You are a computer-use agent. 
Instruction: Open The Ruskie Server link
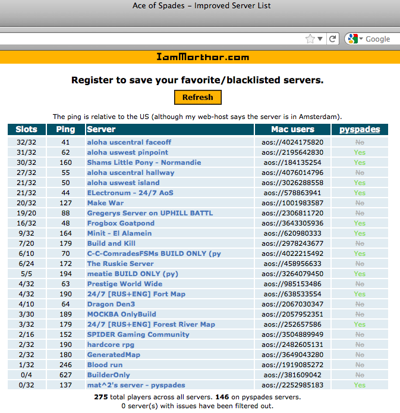(x=120, y=264)
